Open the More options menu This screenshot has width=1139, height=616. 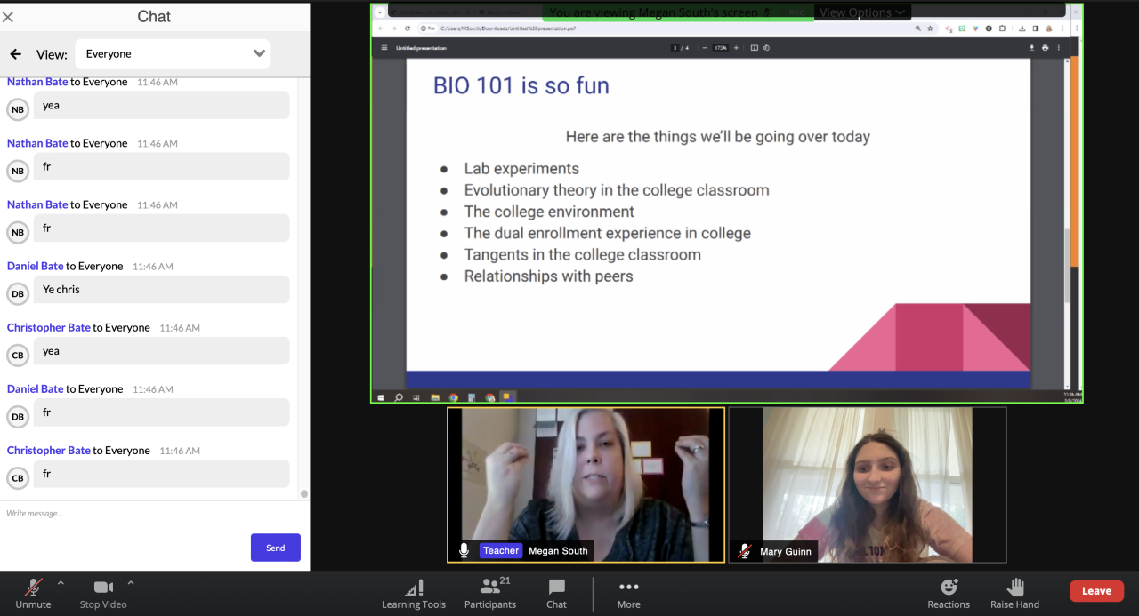tap(629, 594)
